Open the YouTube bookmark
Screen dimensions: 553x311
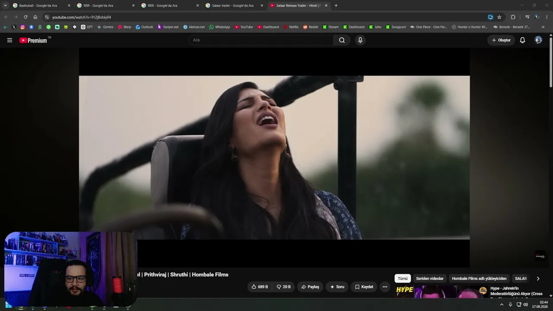point(244,27)
